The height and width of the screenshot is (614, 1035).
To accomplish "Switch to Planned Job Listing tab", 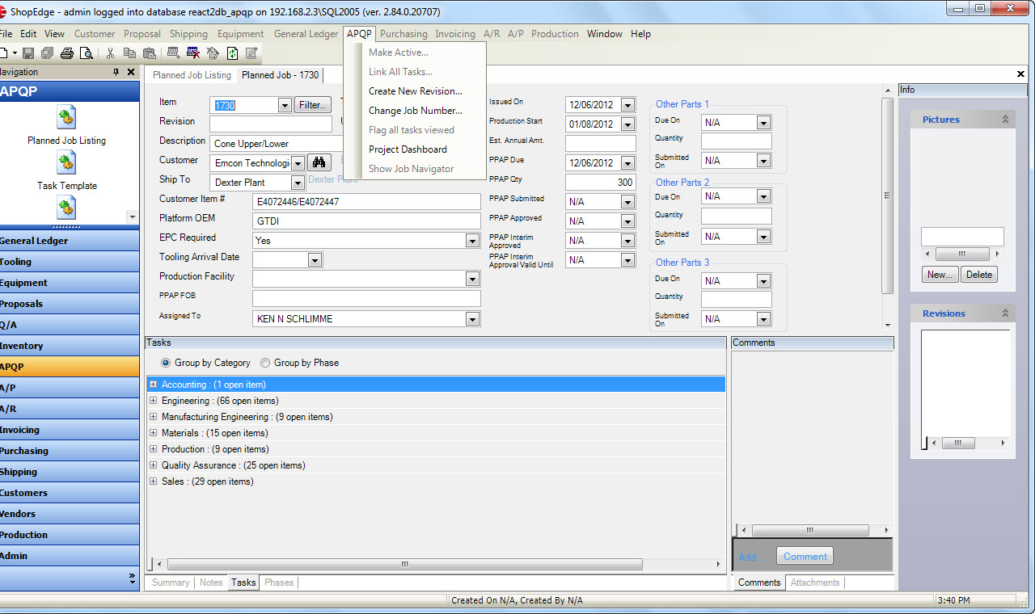I will coord(192,75).
